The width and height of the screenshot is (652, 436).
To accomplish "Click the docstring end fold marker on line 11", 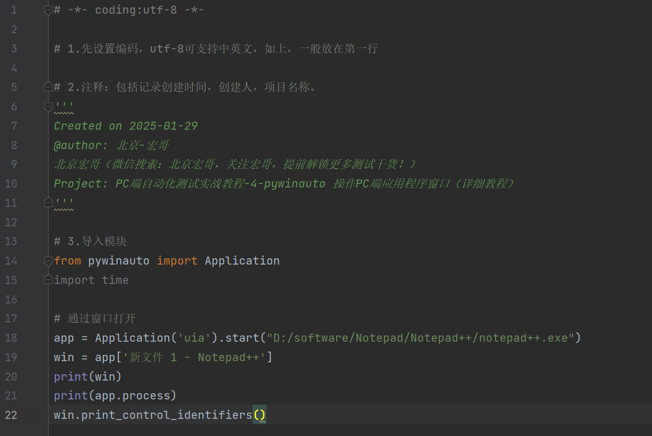I will pos(48,202).
